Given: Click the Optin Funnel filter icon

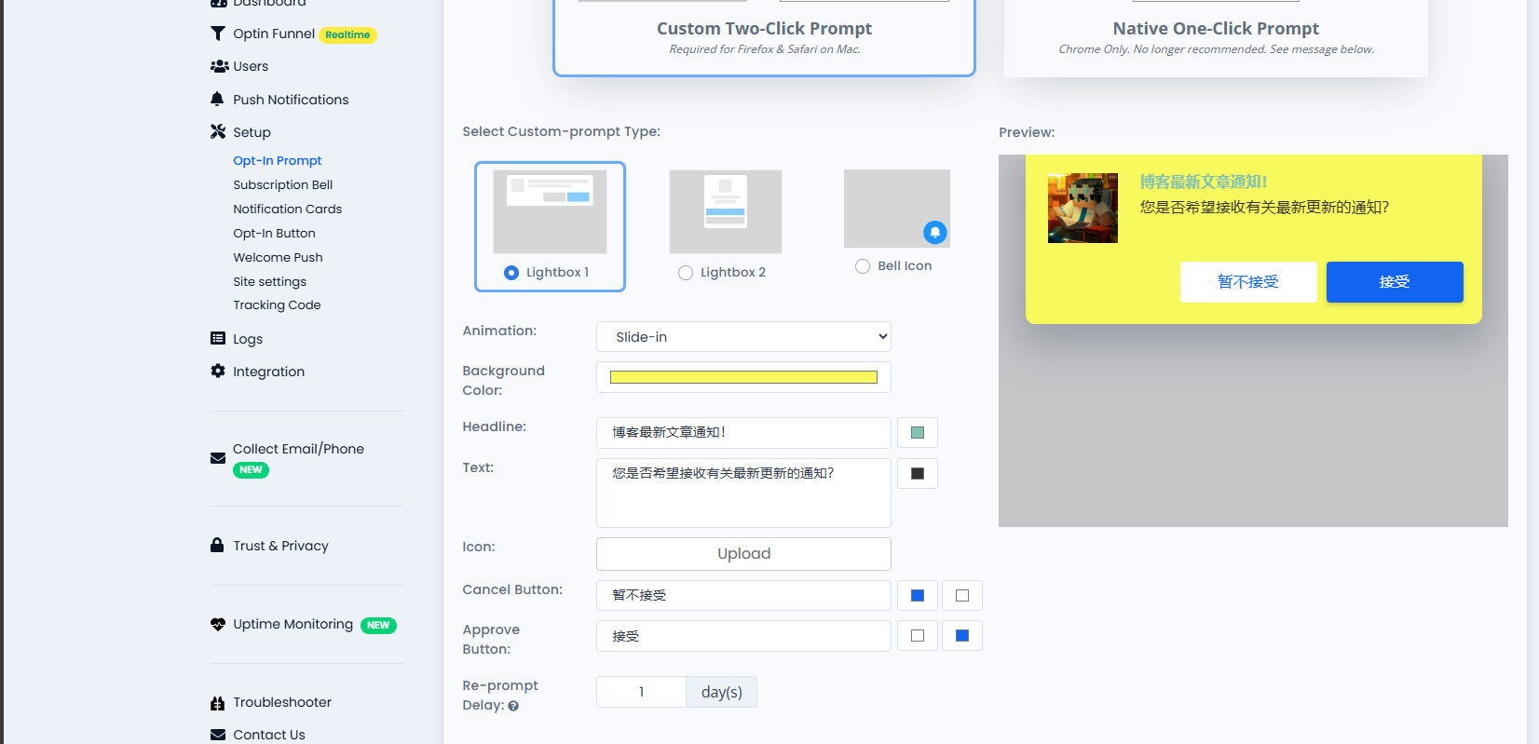Looking at the screenshot, I should coord(218,34).
